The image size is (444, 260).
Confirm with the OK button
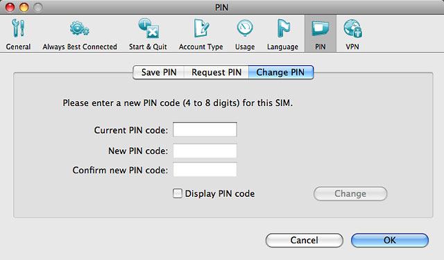[390, 240]
